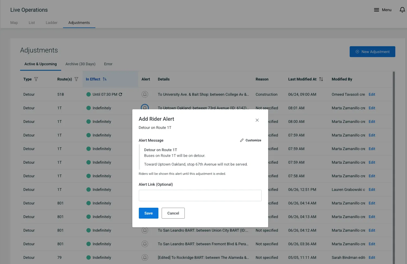407x264 pixels.
Task: Click the Details column header
Action: [x=164, y=79]
